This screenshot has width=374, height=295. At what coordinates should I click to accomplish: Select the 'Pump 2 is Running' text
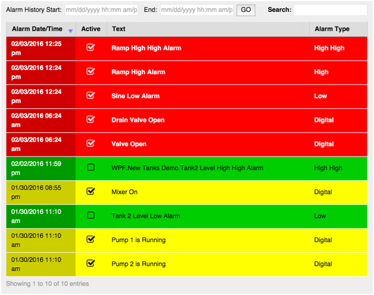(138, 264)
